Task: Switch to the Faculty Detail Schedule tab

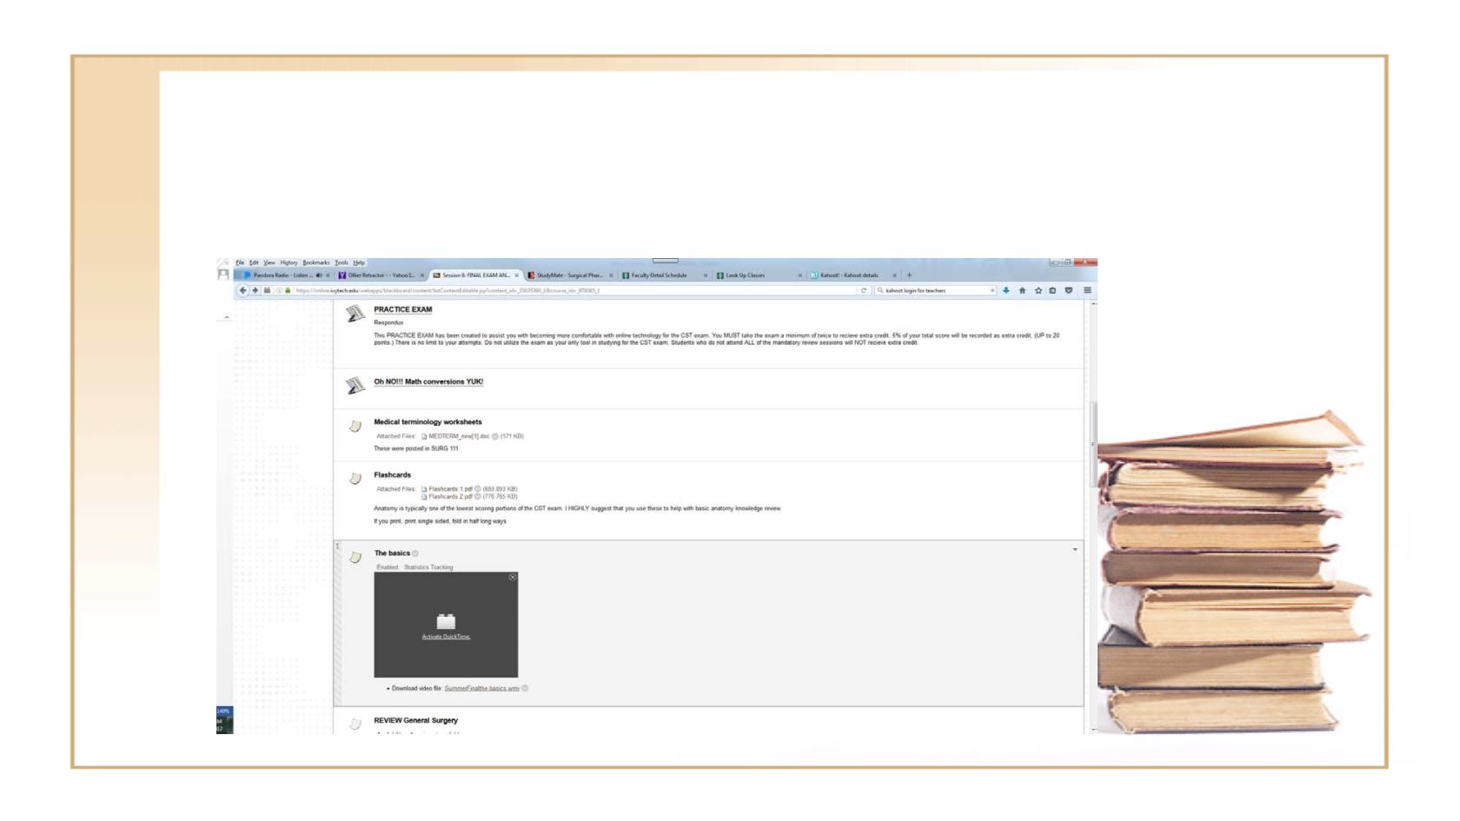Action: [659, 275]
